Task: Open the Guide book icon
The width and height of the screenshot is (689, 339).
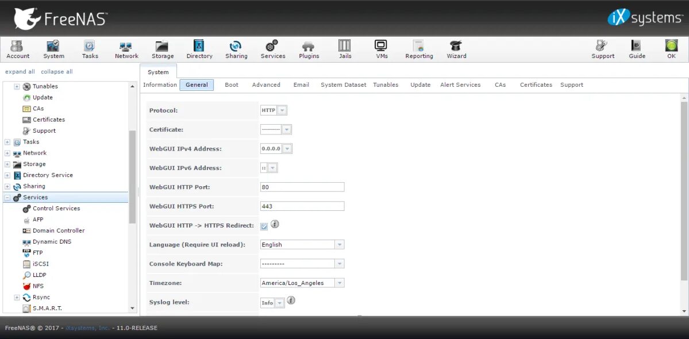Action: [637, 49]
